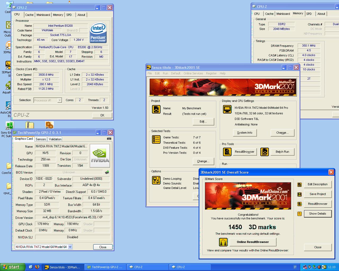
Task: Switch to the Cache tab in CPU-Z
Action: [29, 15]
